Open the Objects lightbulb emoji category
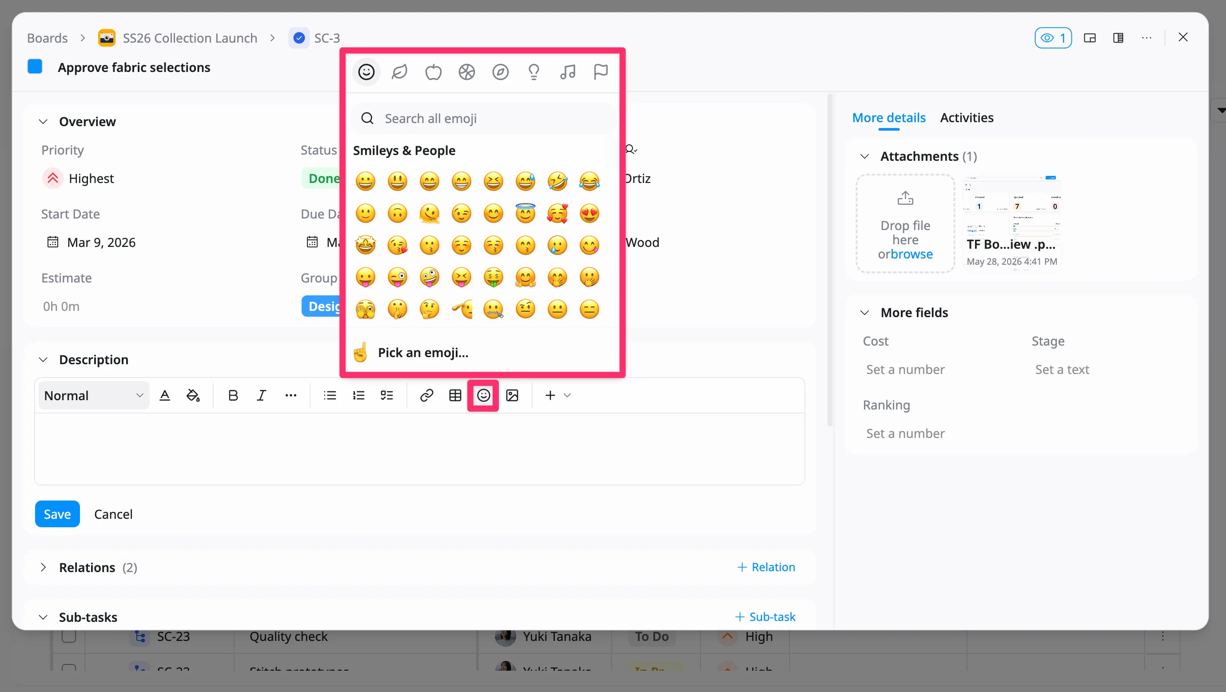This screenshot has height=692, width=1226. [x=534, y=72]
